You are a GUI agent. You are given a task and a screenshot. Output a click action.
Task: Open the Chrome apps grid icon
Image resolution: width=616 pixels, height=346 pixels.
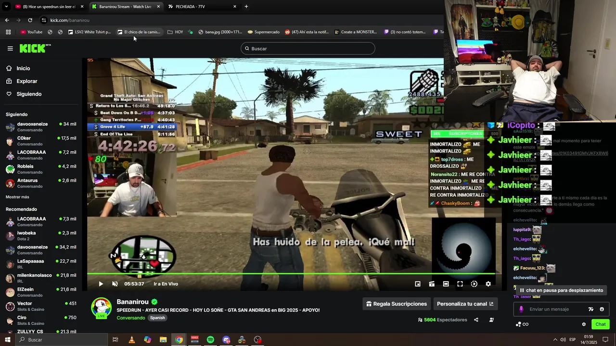click(8, 32)
